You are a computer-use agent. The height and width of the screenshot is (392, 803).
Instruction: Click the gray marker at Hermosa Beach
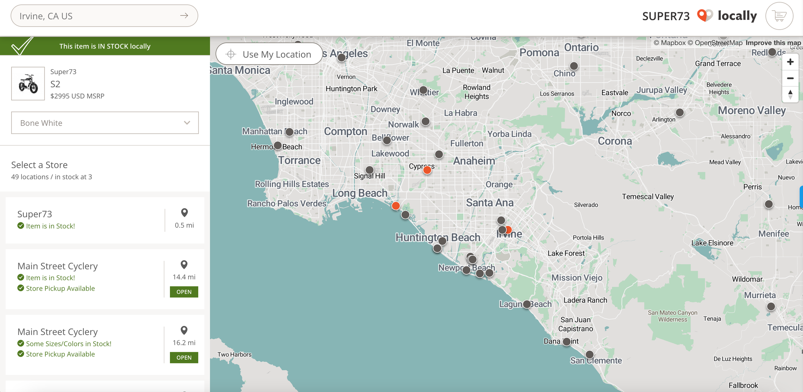coord(278,146)
